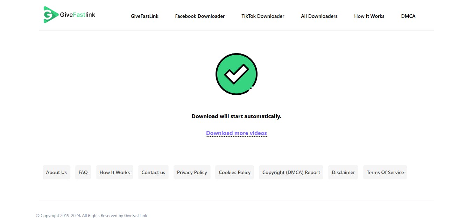Go to Facebook Downloader in the navigation
The image size is (472, 223).
tap(200, 16)
